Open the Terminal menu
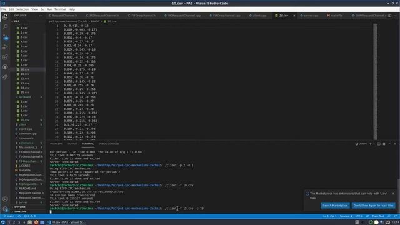 tap(60, 9)
